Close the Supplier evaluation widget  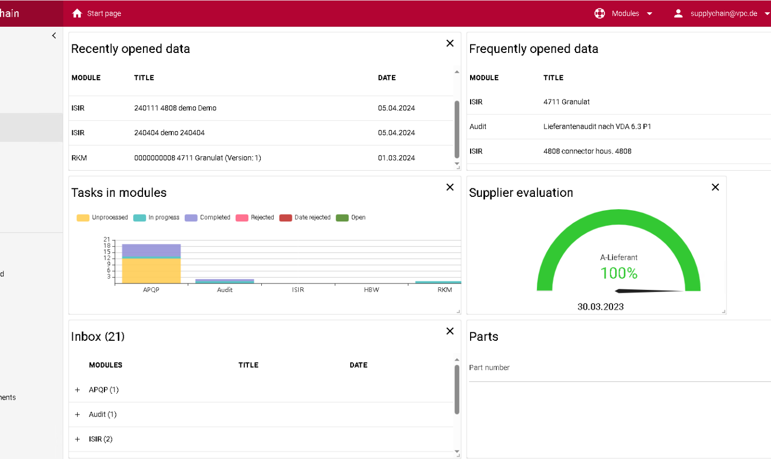[x=715, y=187]
